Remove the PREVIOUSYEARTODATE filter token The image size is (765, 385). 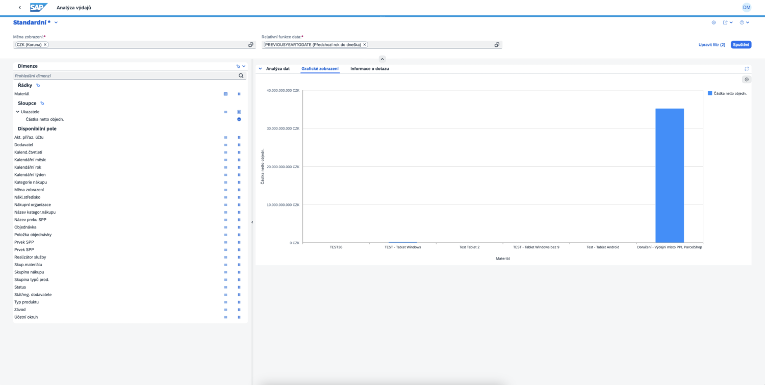[x=364, y=45]
